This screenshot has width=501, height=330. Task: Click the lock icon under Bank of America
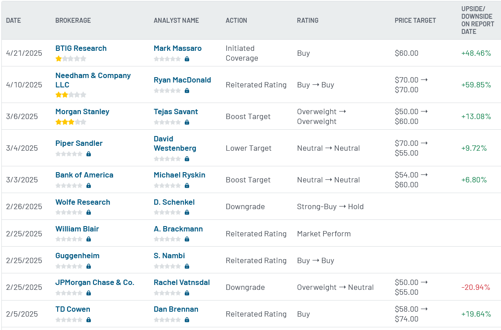(x=89, y=186)
